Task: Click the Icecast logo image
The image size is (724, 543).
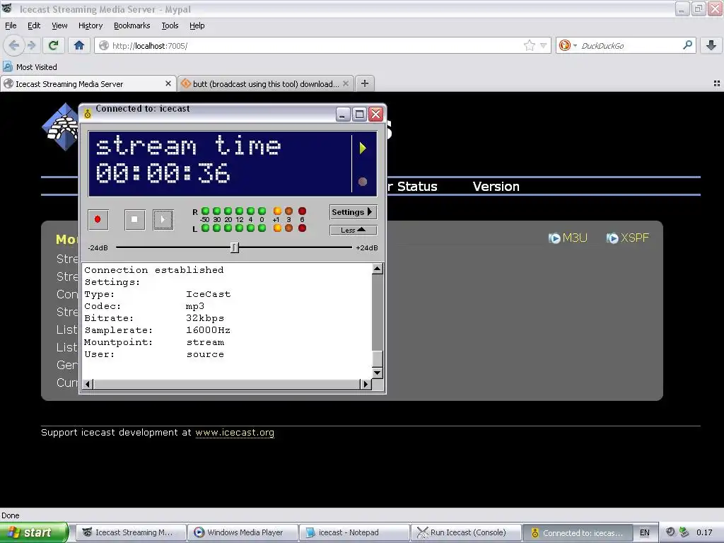Action: [x=60, y=127]
